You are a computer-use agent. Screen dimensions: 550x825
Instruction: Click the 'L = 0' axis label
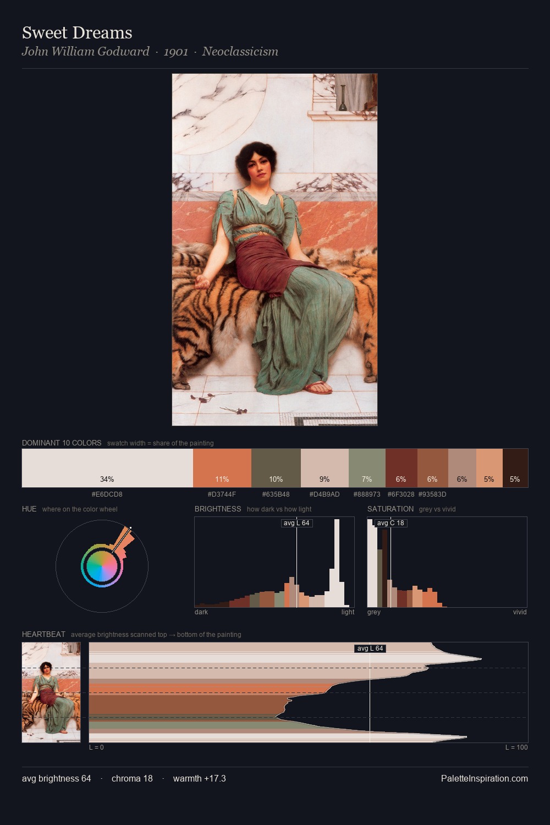click(96, 747)
